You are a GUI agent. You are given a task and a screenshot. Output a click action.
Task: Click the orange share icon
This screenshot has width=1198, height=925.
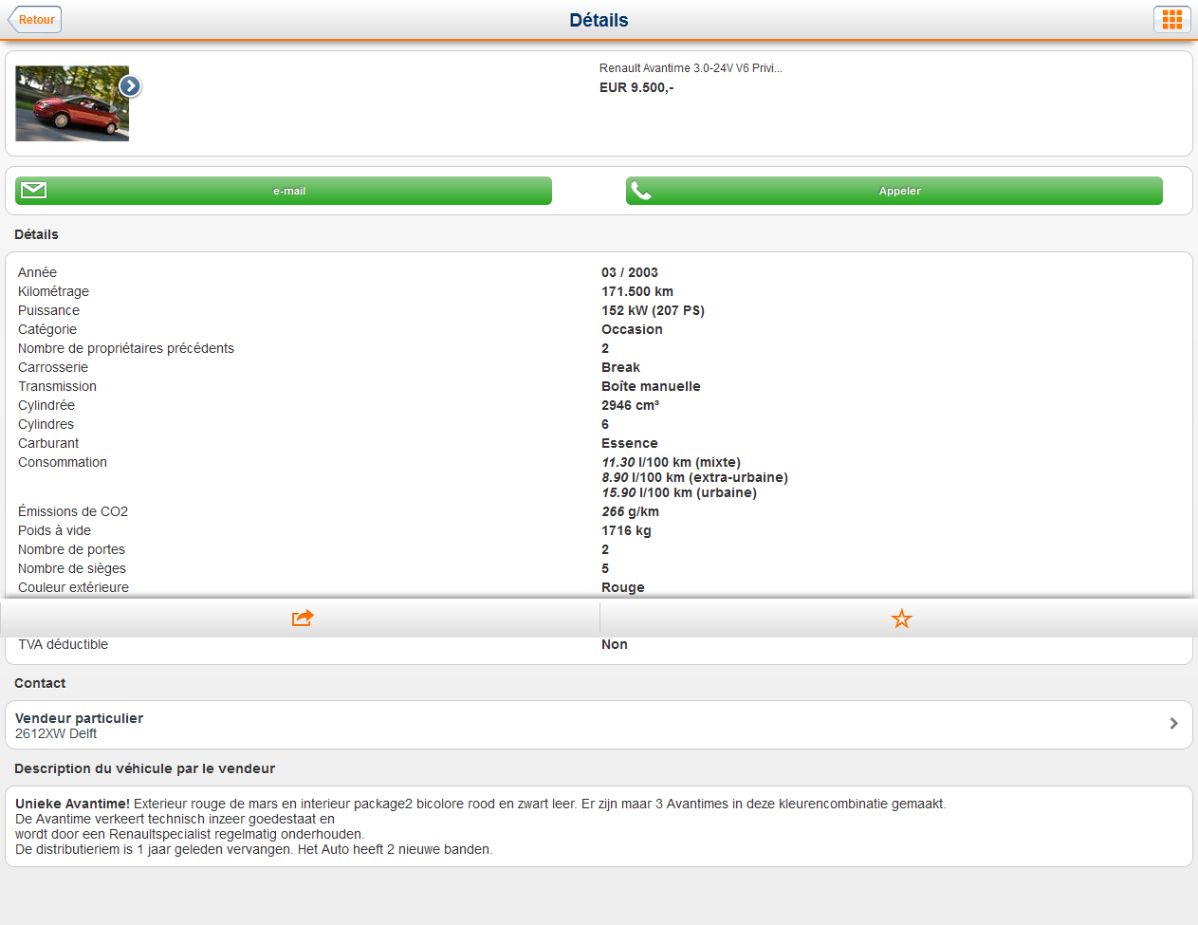point(302,619)
